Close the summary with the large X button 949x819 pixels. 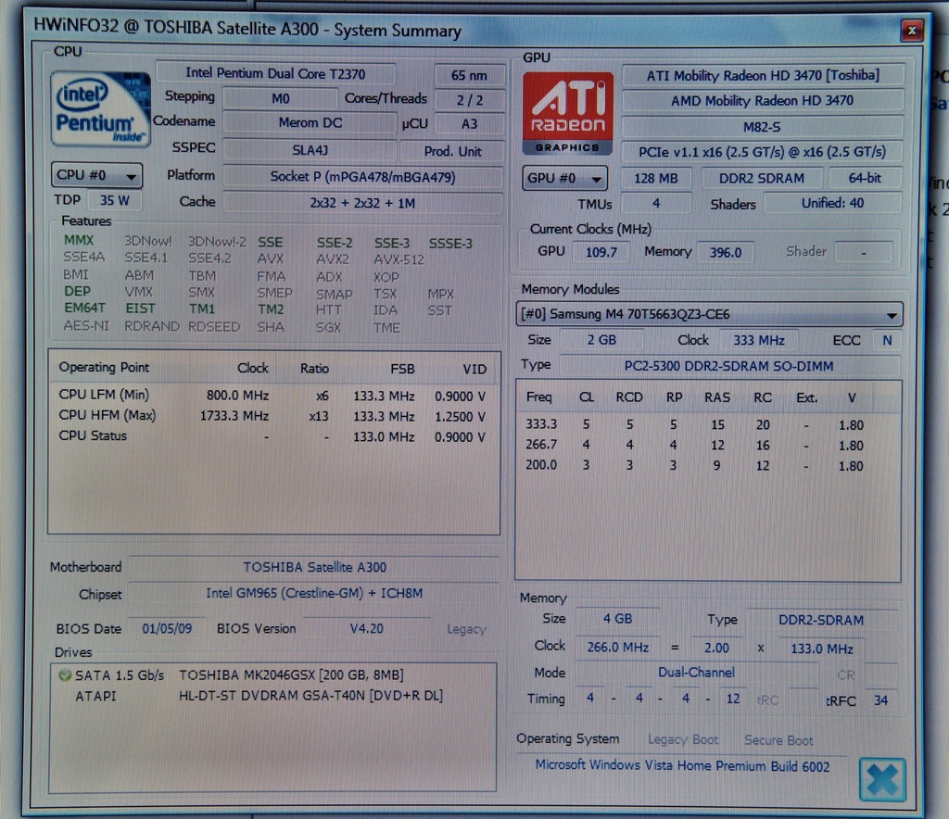[x=882, y=780]
